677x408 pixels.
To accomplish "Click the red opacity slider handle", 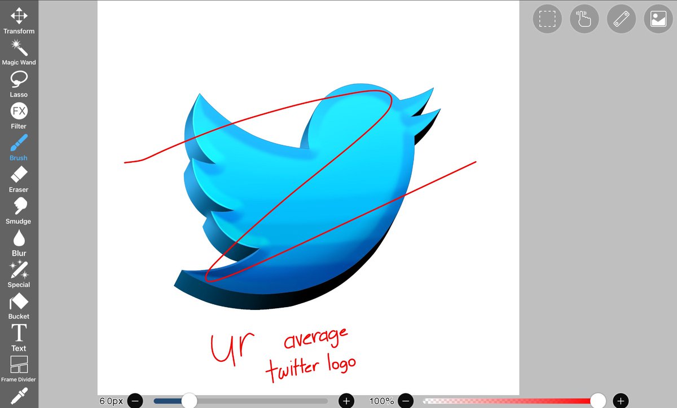I will pyautogui.click(x=598, y=401).
